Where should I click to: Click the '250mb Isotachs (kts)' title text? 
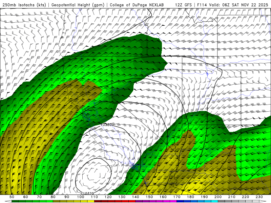(24, 5)
